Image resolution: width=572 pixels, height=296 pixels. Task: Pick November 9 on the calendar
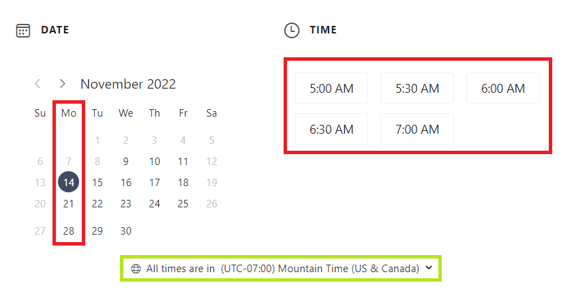click(x=125, y=162)
